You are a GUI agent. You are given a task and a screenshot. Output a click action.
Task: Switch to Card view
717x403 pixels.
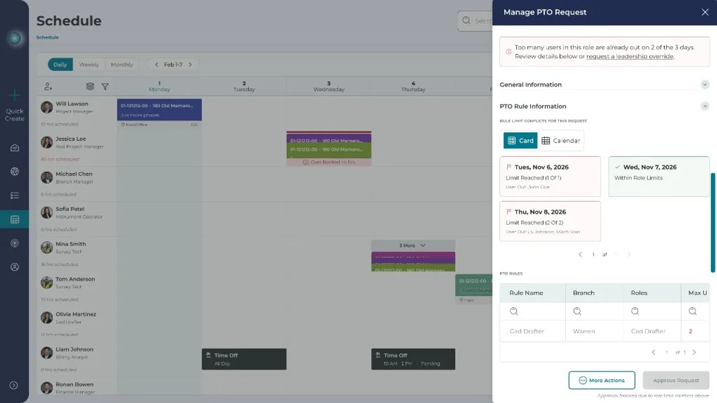(x=520, y=140)
